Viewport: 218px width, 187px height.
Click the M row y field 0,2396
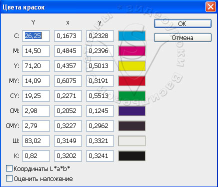100,51
